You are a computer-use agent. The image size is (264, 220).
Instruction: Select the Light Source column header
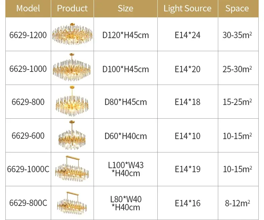[187, 8]
